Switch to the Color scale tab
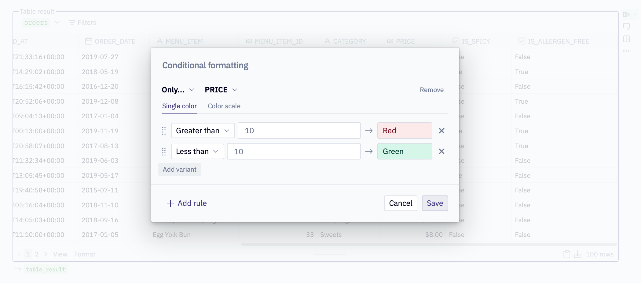 [x=224, y=106]
